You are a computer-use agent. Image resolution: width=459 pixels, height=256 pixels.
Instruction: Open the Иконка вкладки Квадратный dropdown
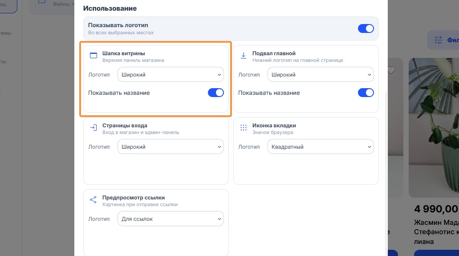click(321, 146)
